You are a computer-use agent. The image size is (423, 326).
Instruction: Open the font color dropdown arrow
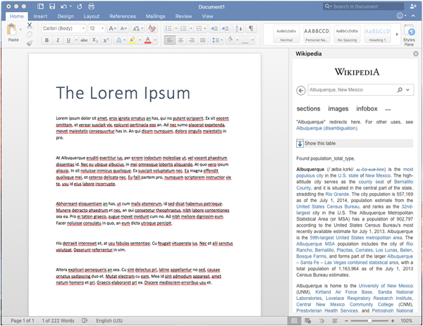[x=155, y=40]
